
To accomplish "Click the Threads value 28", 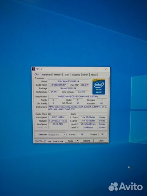I will click(102, 134).
